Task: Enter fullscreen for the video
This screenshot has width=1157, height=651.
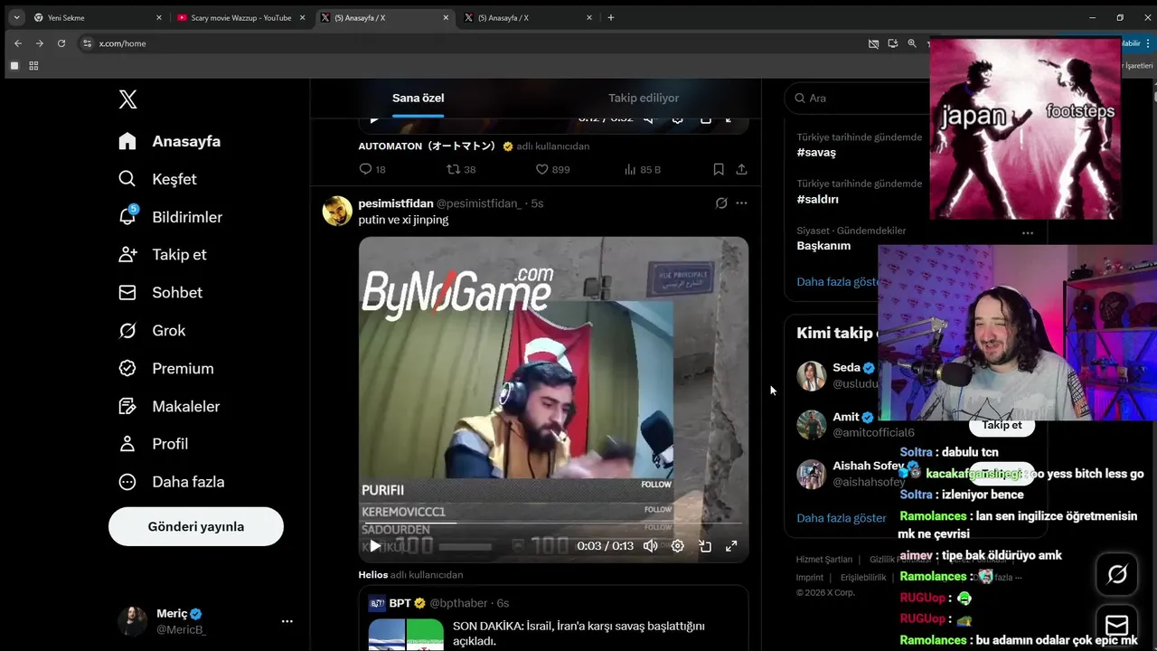Action: coord(731,545)
